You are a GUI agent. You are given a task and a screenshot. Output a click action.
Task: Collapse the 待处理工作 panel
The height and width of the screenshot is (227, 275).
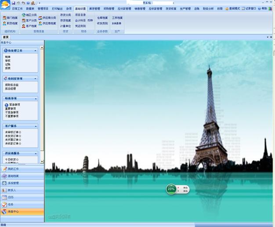tap(36, 50)
